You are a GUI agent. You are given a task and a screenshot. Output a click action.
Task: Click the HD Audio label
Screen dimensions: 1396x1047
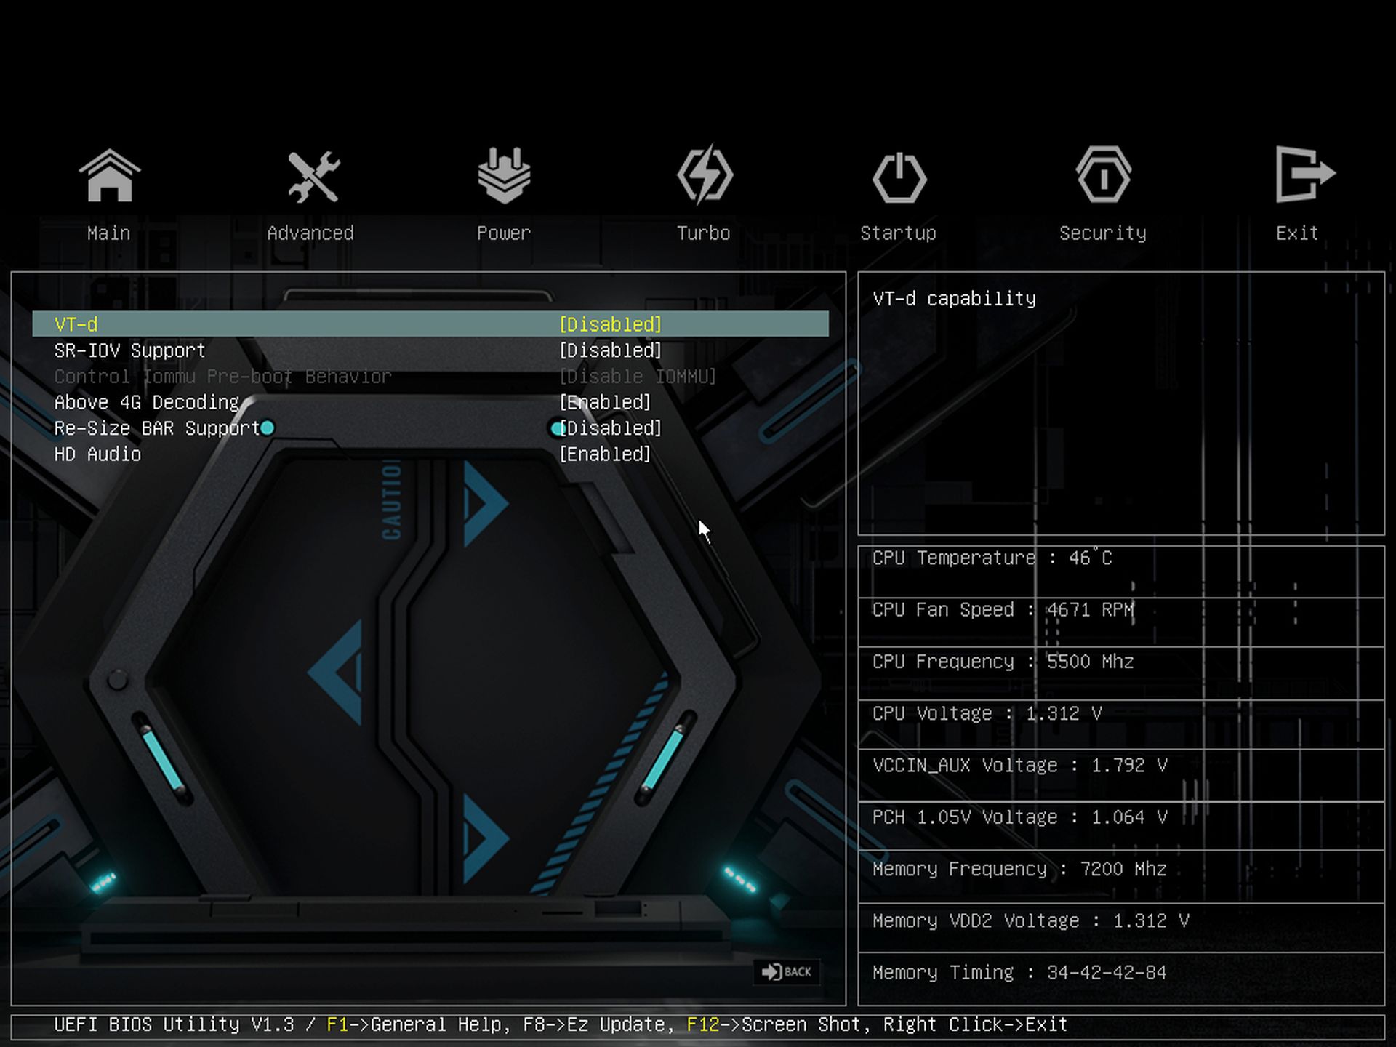97,454
